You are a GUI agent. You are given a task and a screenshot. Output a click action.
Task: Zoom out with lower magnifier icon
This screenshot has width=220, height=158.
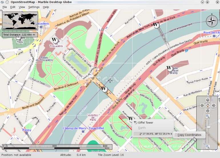(x=208, y=147)
